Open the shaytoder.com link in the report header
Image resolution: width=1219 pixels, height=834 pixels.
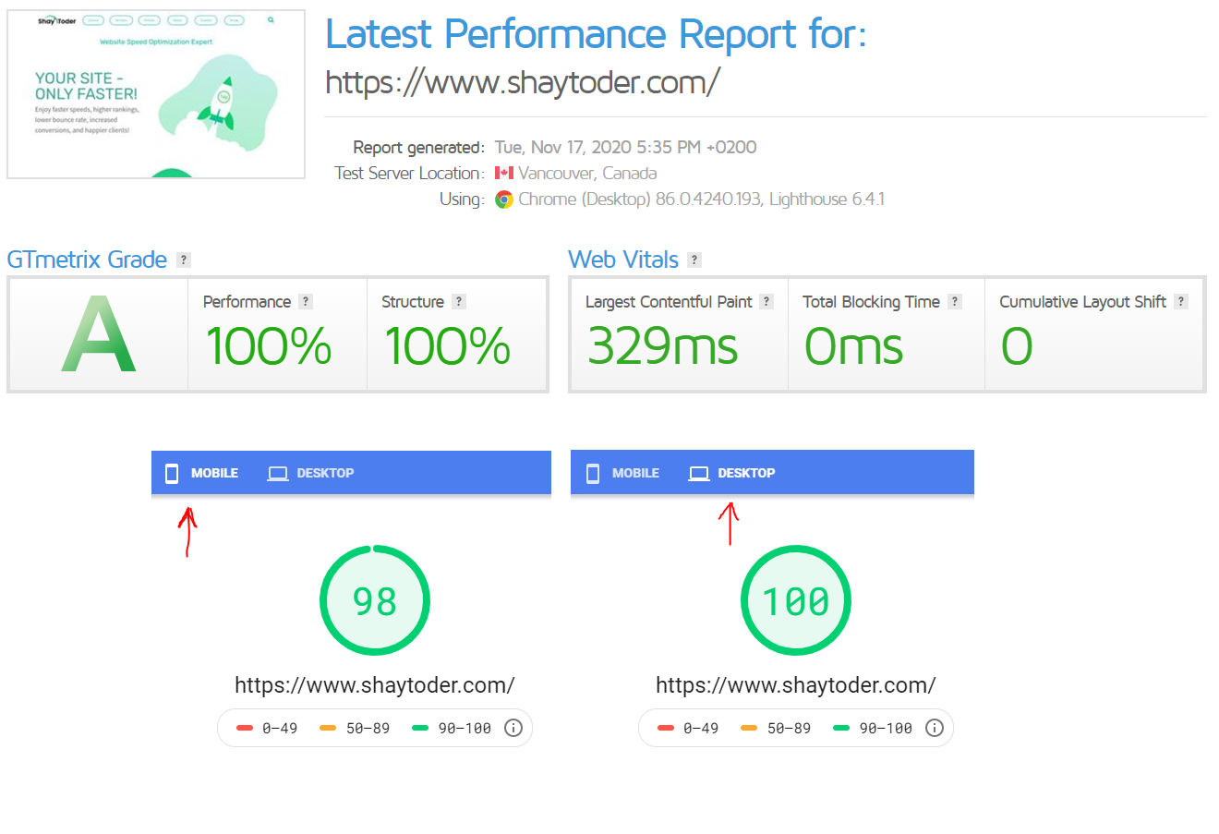pyautogui.click(x=523, y=83)
